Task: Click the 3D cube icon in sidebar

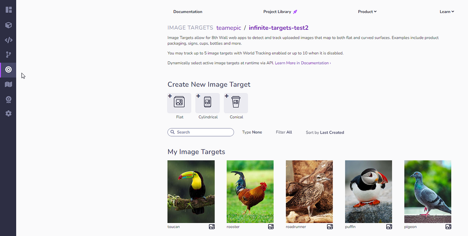Action: coord(9,25)
